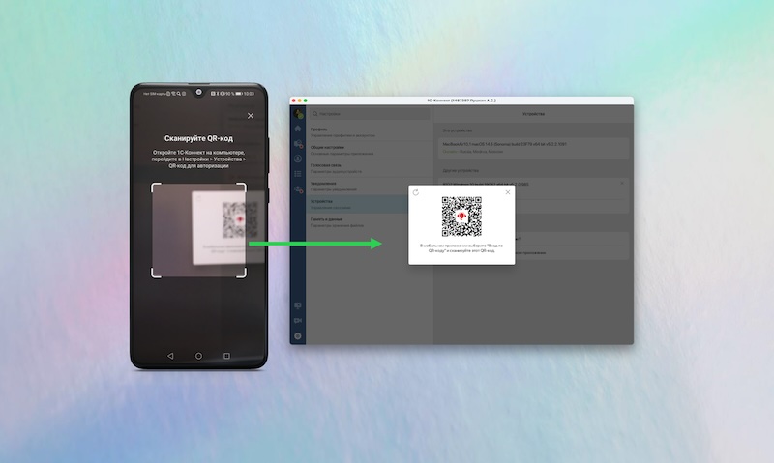Close the phone QR scanner screen

(x=251, y=115)
